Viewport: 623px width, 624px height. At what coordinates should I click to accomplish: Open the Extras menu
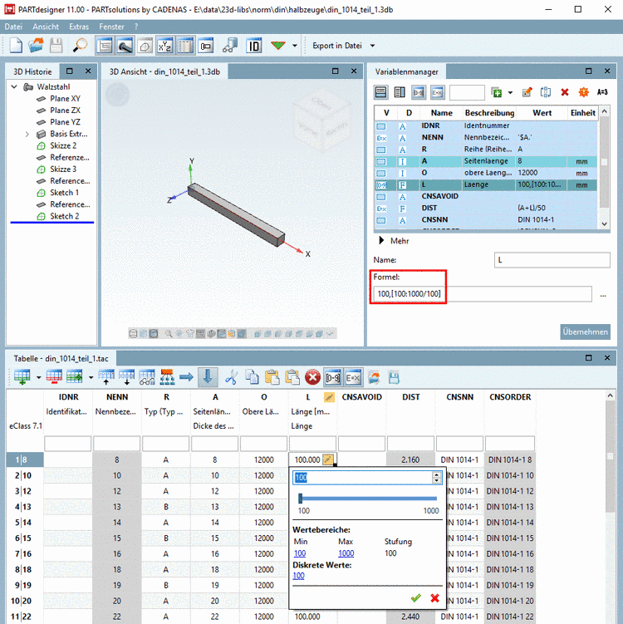[x=79, y=27]
